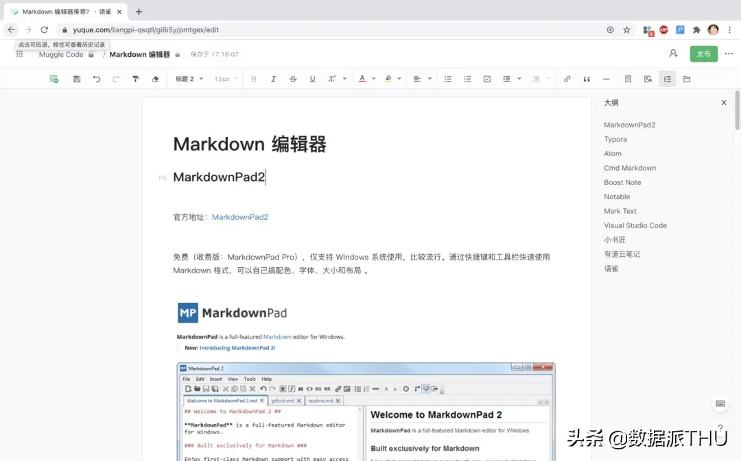
Task: Open the keyboard shortcuts floating button
Action: tap(720, 403)
